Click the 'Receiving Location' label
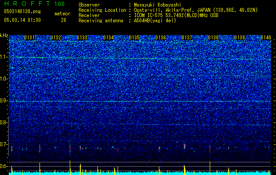 pos(102,10)
